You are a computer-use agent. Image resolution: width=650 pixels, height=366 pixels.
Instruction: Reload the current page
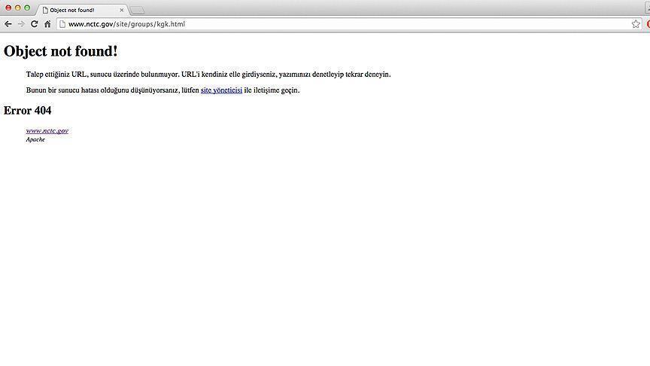(x=34, y=24)
